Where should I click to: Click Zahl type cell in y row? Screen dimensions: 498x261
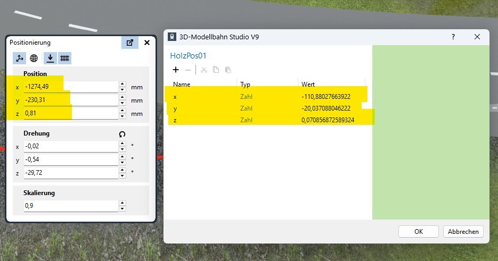246,108
